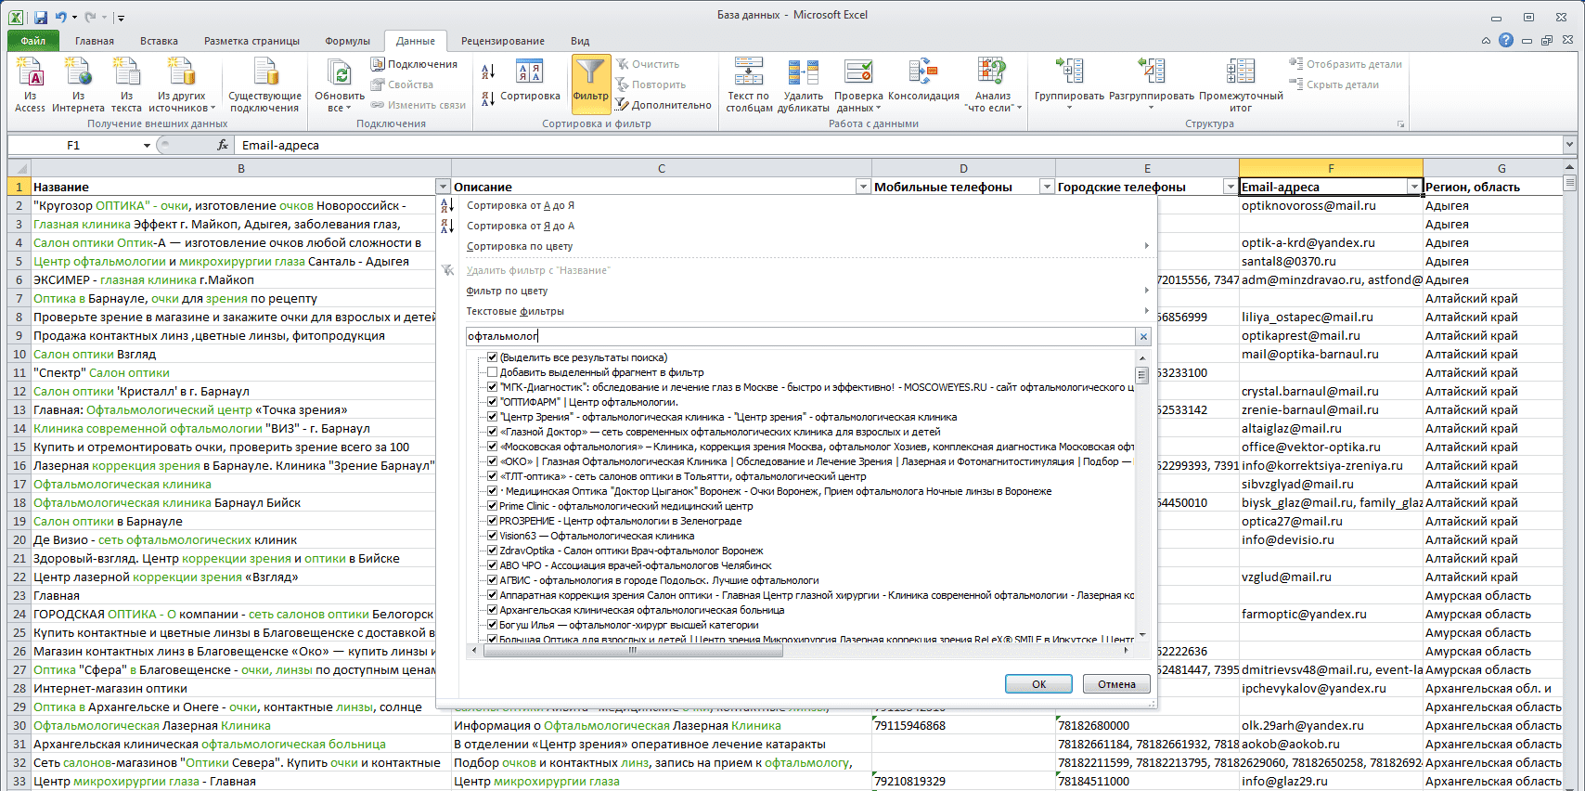Import data from a text file
Image resolution: width=1585 pixels, height=791 pixels.
coord(126,84)
